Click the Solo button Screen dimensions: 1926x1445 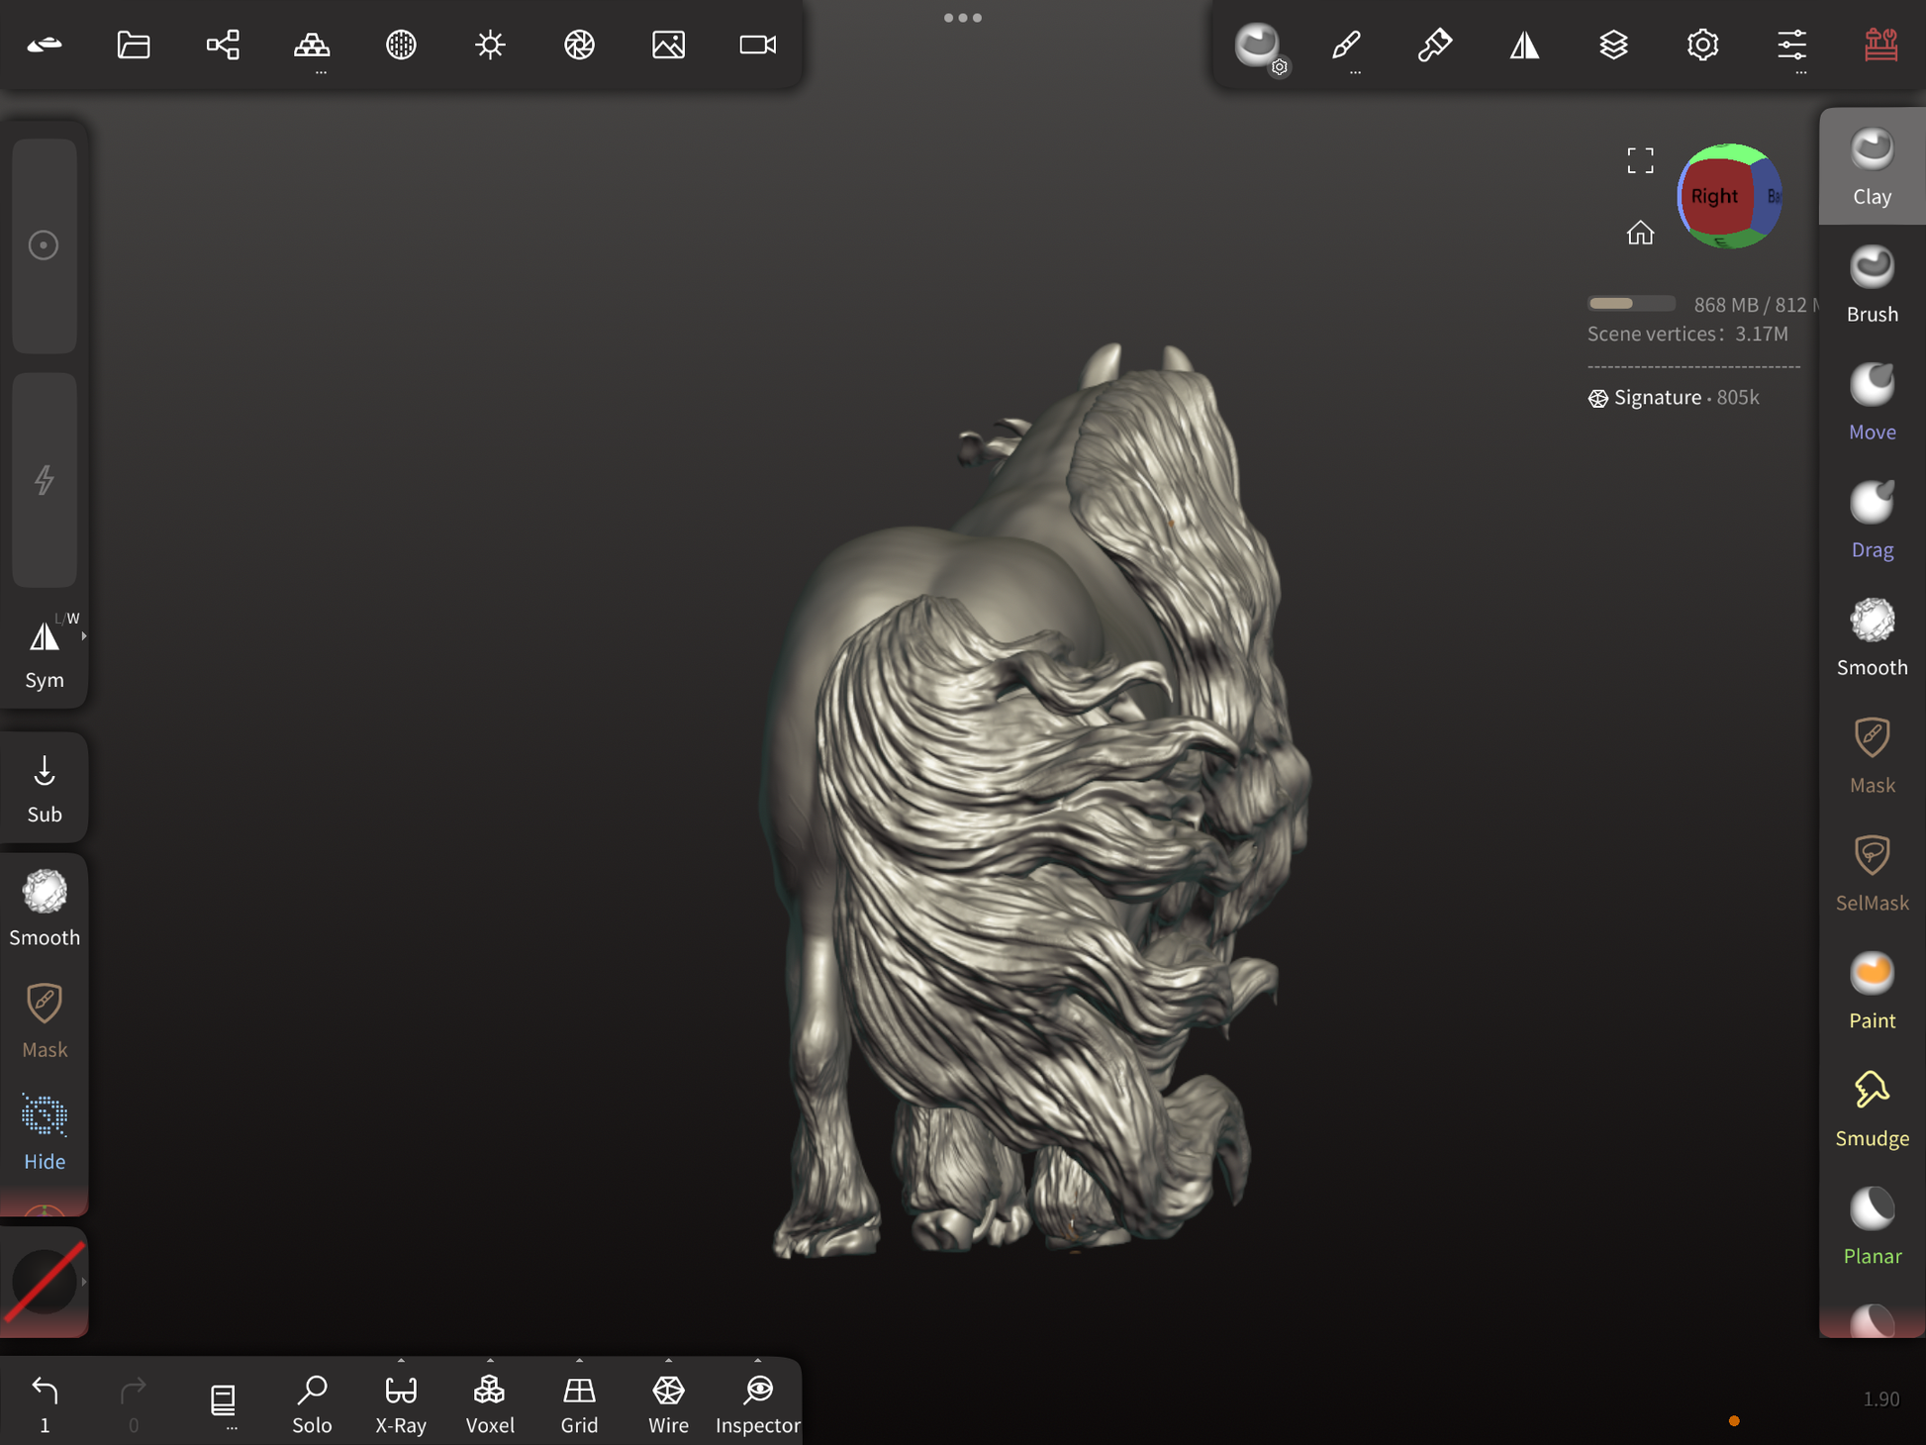tap(312, 1402)
